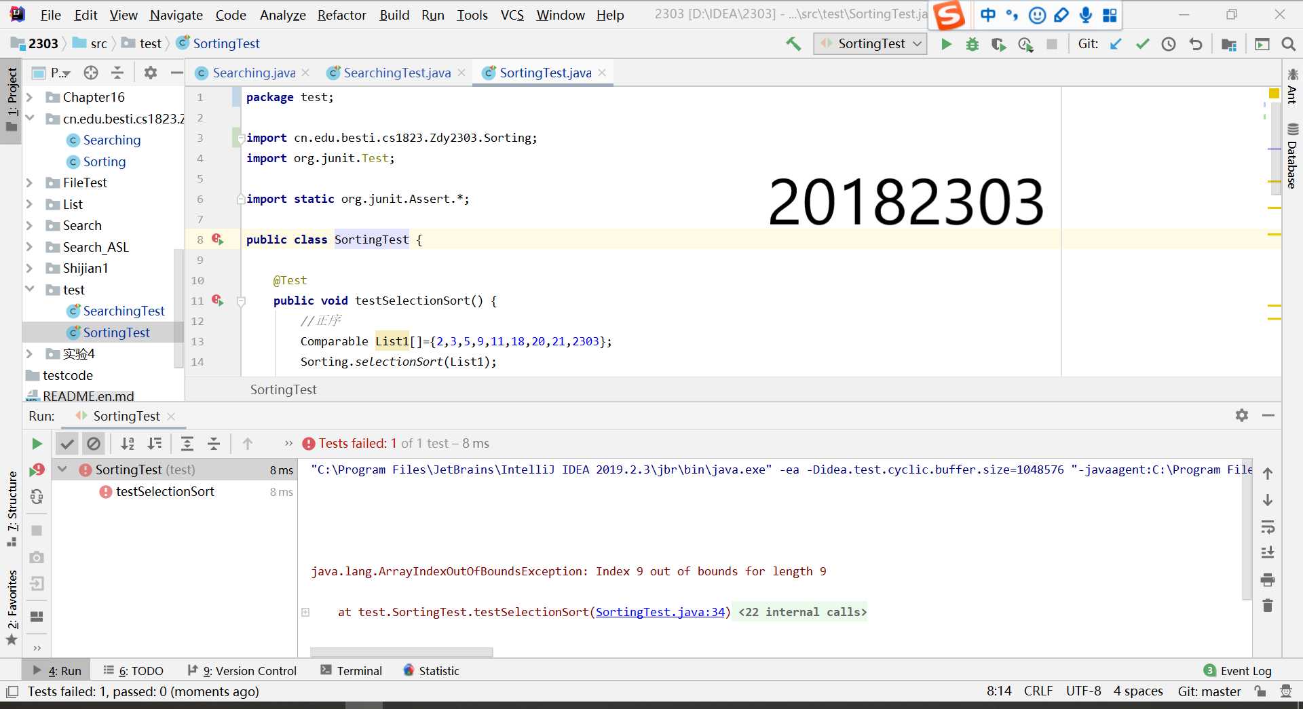Screen dimensions: 1303x709
Task: Open Version Control tool window
Action: point(242,670)
